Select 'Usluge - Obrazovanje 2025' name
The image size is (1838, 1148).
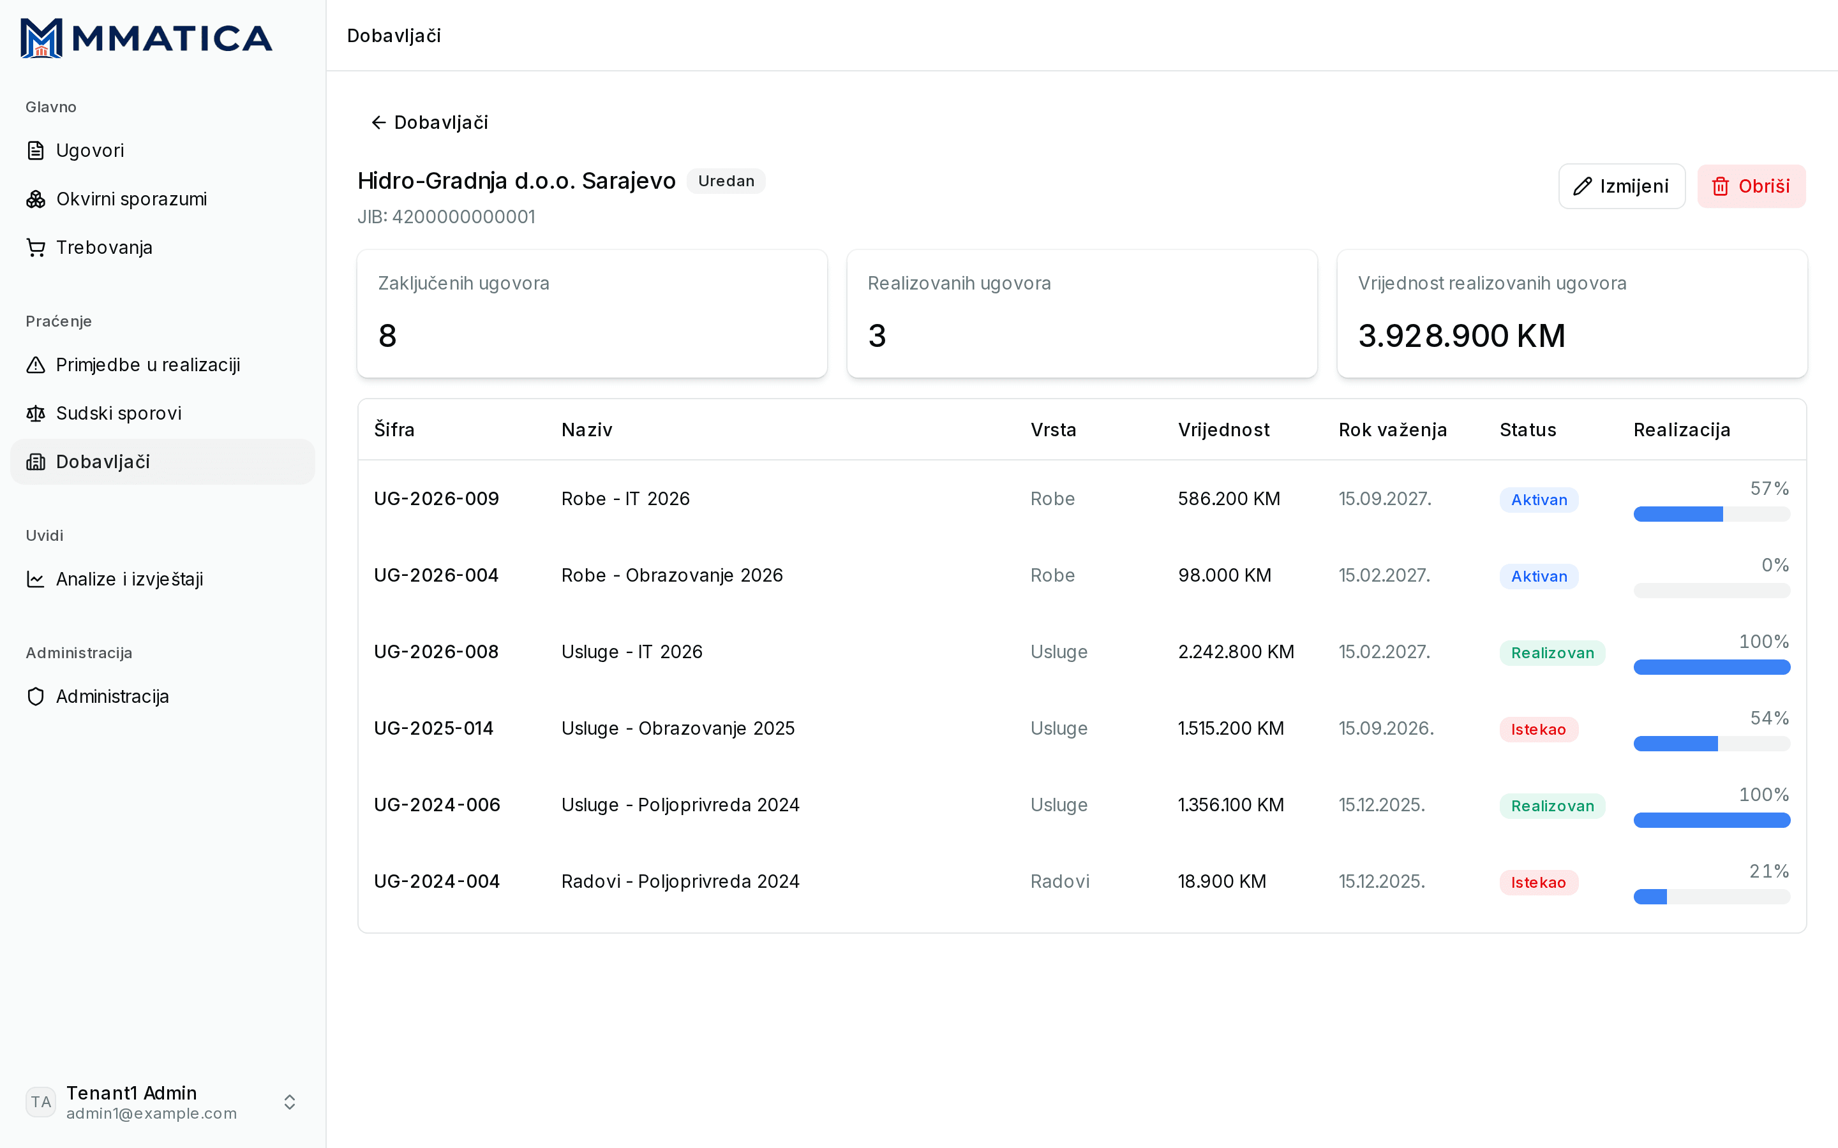pyautogui.click(x=678, y=729)
